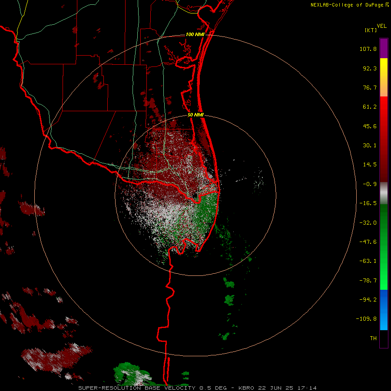Click the -16.5 velocity scale value
This screenshot has width=391, height=391.
pos(368,203)
